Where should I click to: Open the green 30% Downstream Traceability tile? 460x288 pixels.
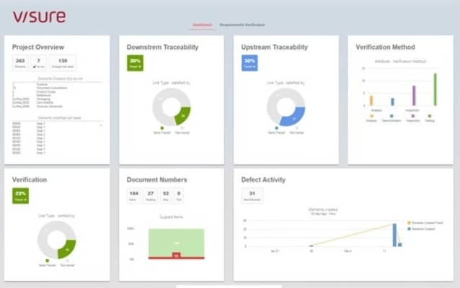pyautogui.click(x=136, y=63)
